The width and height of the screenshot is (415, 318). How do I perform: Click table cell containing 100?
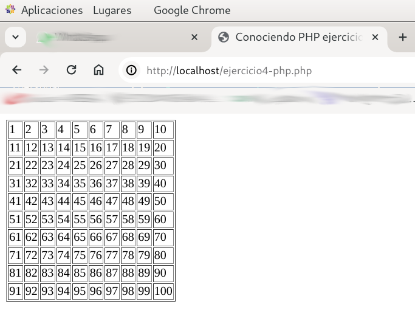point(163,291)
